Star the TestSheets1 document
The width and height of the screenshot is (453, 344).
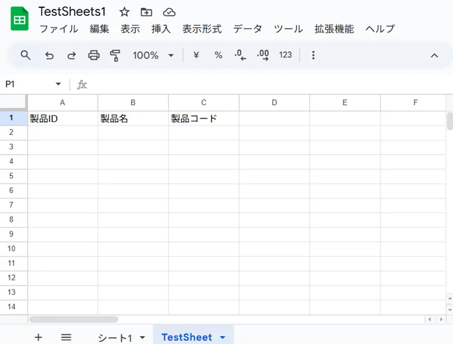124,12
